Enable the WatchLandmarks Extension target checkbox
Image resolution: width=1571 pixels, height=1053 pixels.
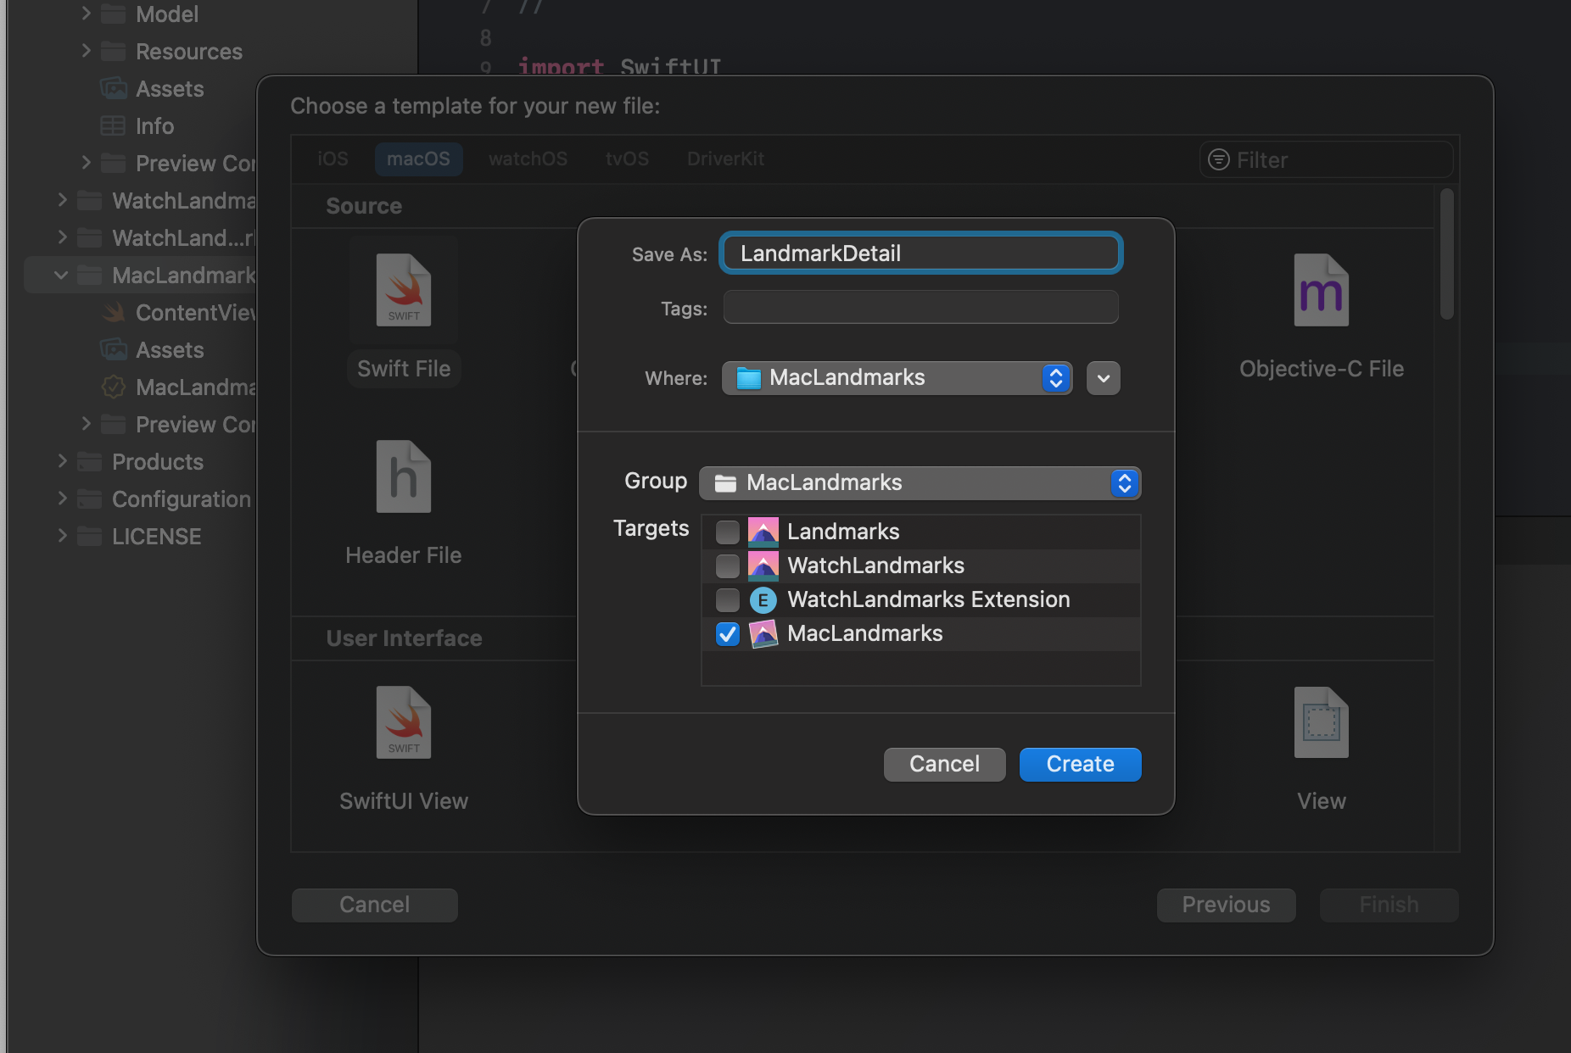(727, 600)
